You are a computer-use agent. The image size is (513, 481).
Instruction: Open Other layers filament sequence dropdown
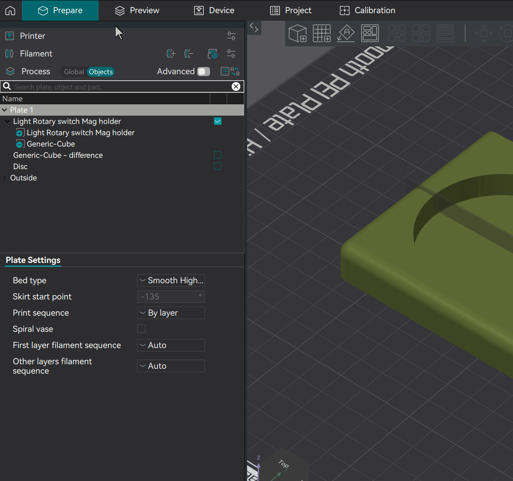point(171,366)
